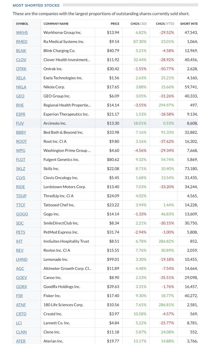Click the $80.62 price value
Screen dimensions: 198x344
pos(113,160)
